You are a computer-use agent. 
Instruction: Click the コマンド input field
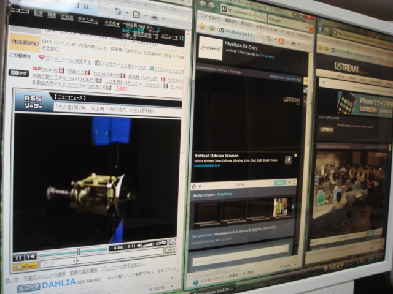[57, 263]
